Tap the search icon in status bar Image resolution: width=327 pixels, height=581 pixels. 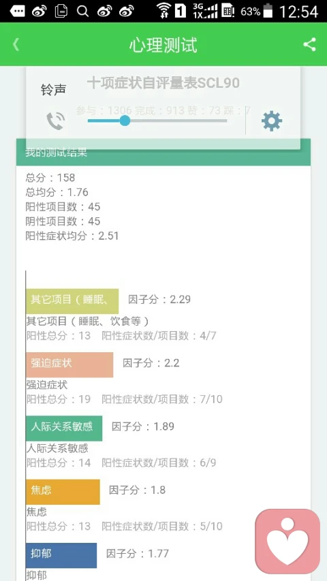pyautogui.click(x=82, y=11)
